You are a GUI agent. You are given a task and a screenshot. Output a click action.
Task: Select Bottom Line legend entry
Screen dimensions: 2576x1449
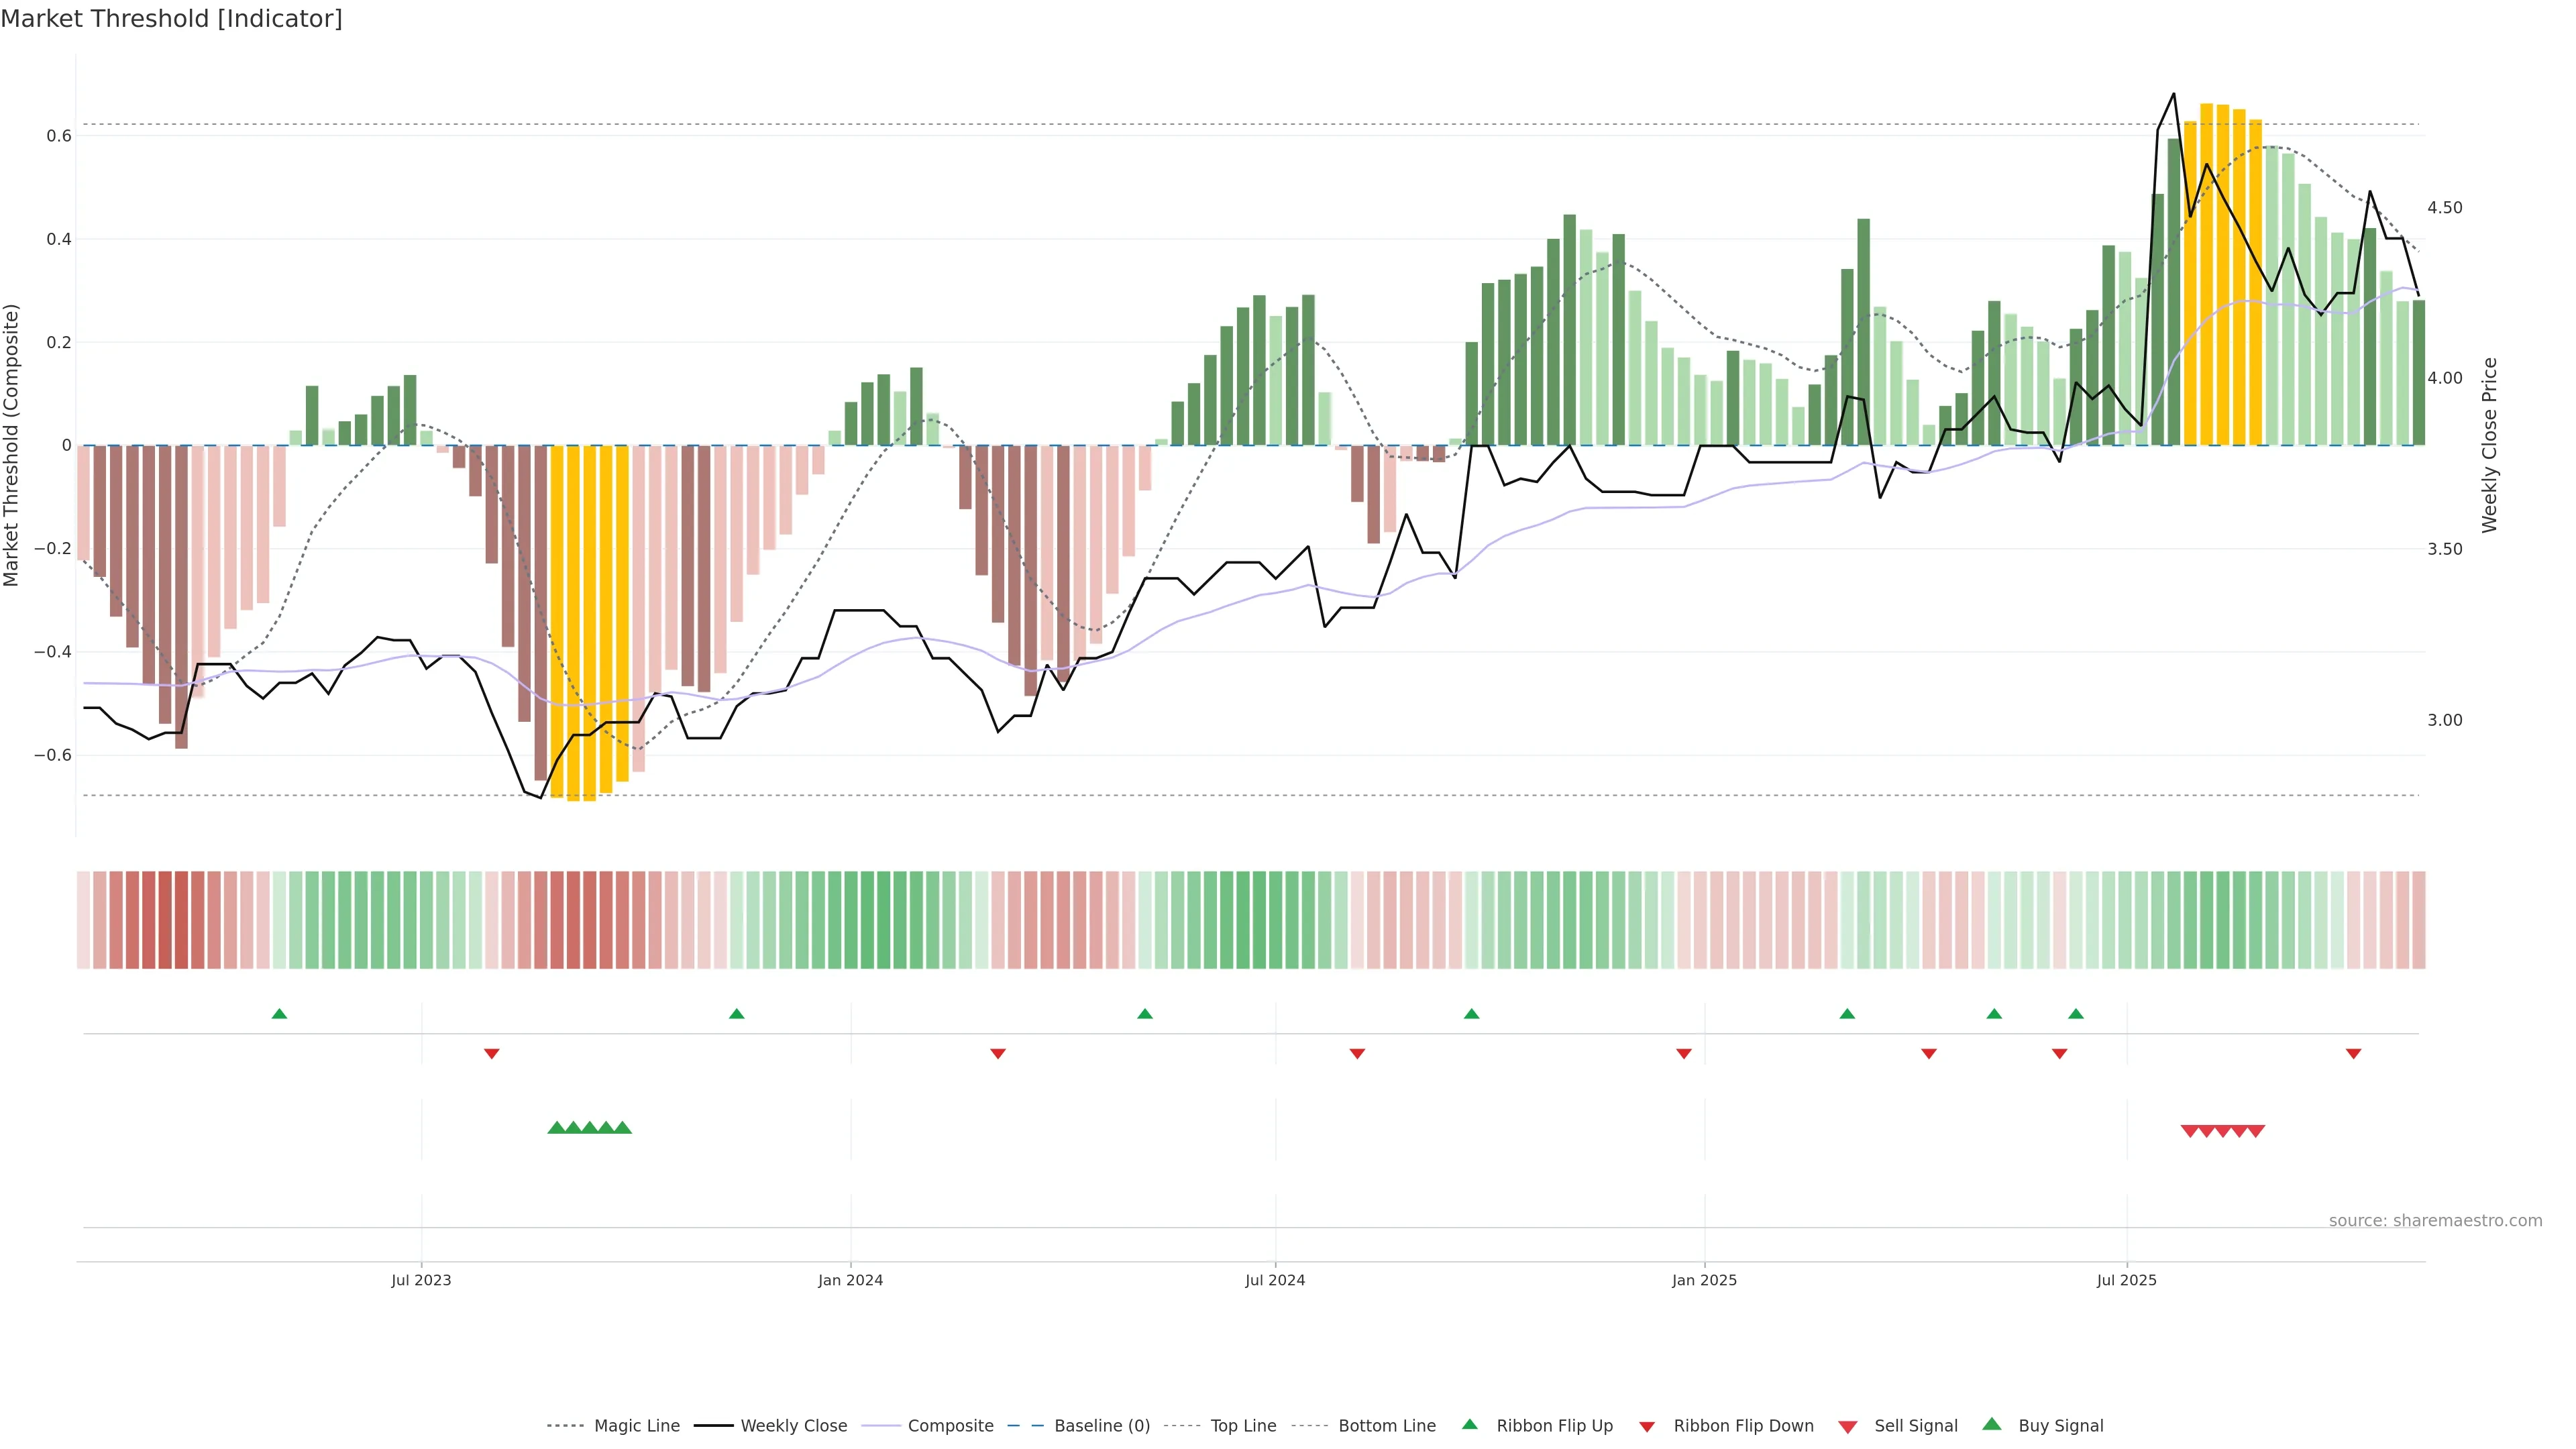coord(1386,1425)
